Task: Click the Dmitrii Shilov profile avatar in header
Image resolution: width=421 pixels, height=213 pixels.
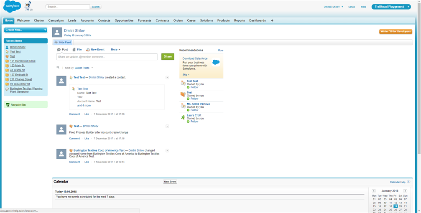Action: (x=57, y=32)
